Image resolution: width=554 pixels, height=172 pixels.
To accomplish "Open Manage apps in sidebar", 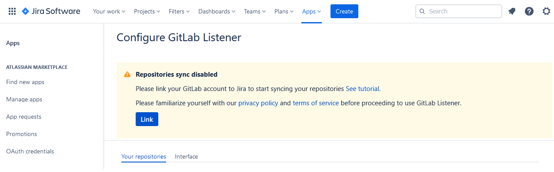I will (x=24, y=99).
